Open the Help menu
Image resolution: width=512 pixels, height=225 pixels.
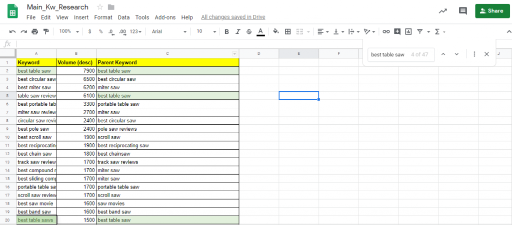click(187, 17)
